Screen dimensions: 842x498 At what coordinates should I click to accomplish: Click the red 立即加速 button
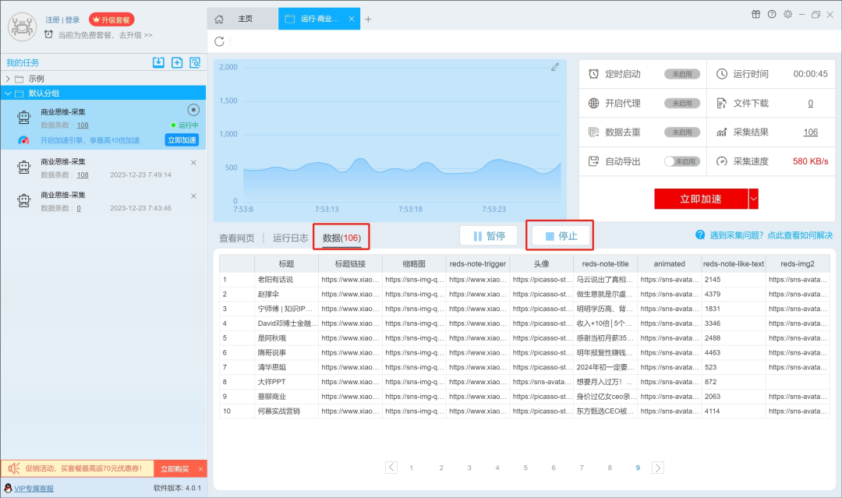(x=701, y=199)
